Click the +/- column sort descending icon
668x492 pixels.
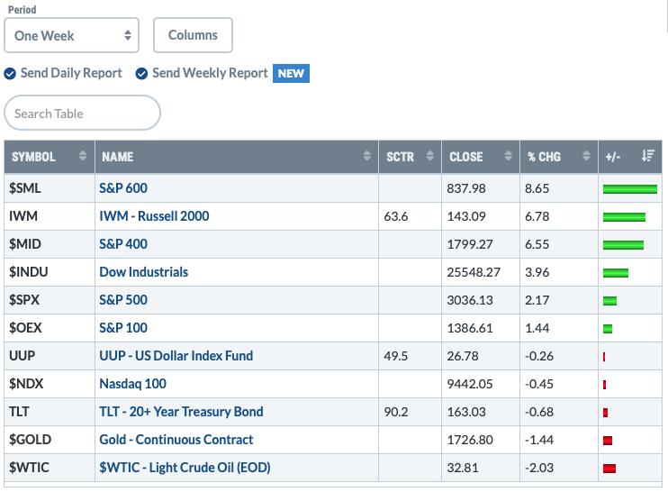pyautogui.click(x=648, y=156)
